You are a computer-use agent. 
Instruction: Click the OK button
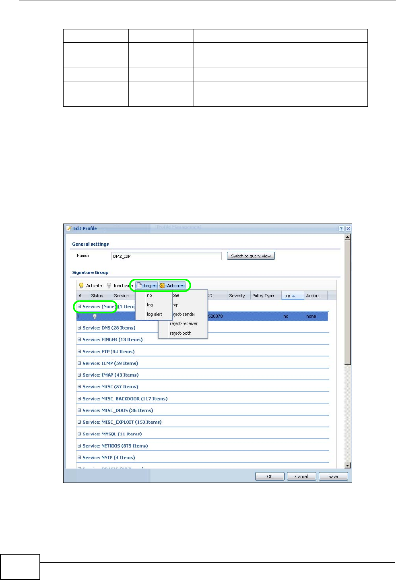(x=270, y=476)
